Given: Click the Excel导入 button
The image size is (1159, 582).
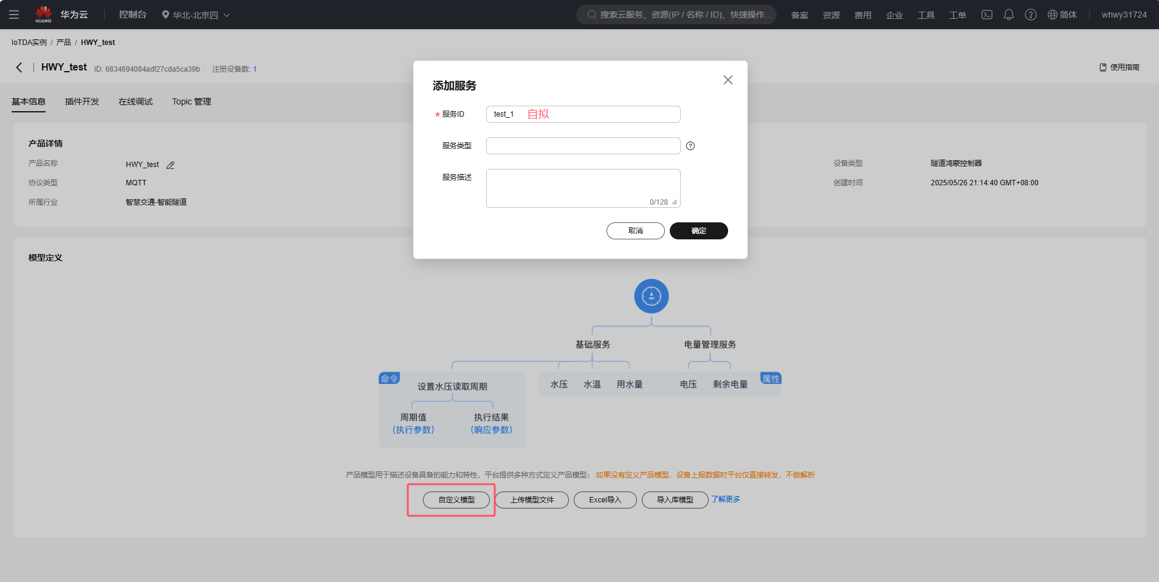Looking at the screenshot, I should (605, 500).
